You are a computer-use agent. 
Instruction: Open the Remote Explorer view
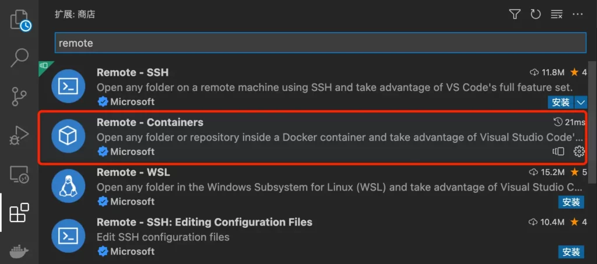[x=19, y=174]
